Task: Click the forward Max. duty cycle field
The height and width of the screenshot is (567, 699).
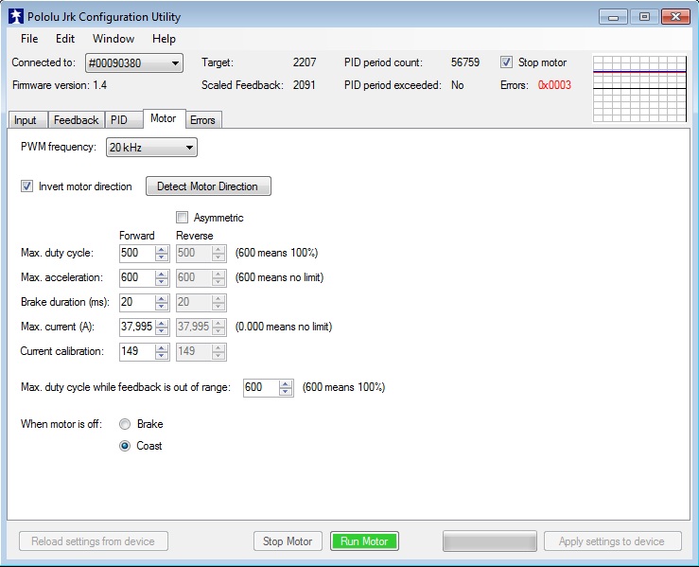Action: [x=135, y=253]
